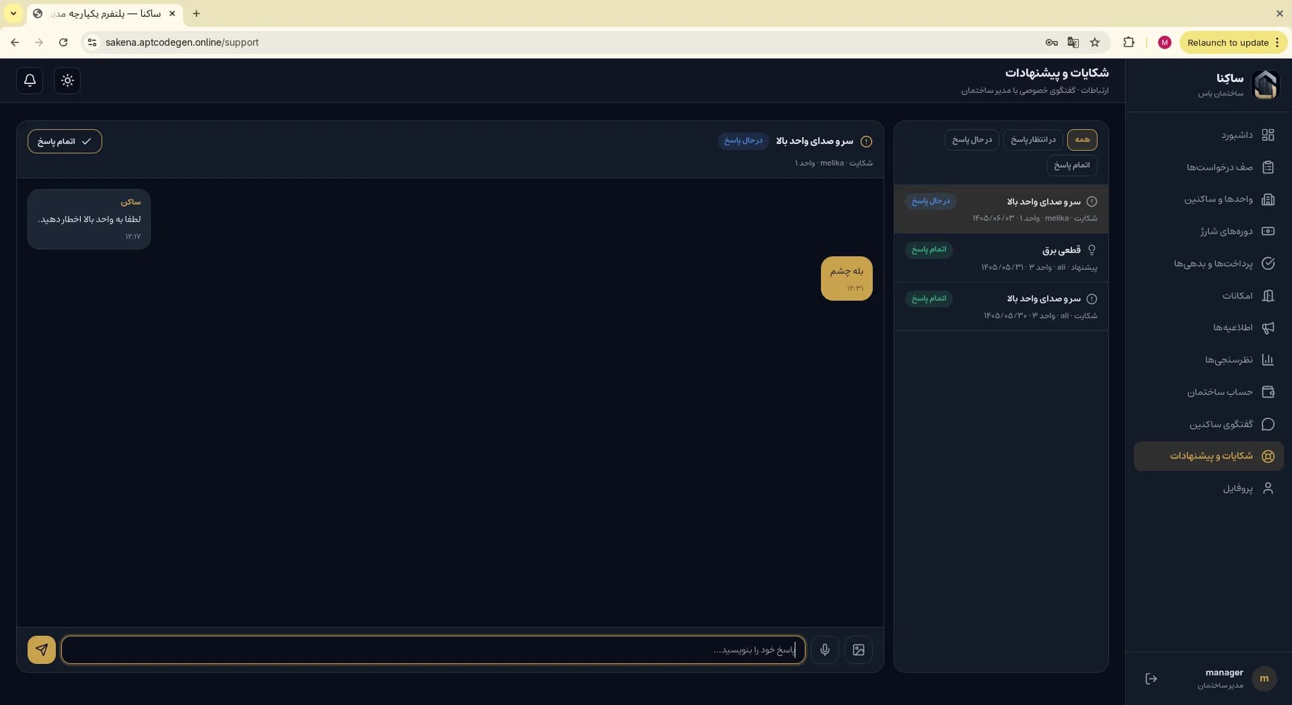Image resolution: width=1292 pixels, height=705 pixels.
Task: Open a new browser tab
Action: point(196,13)
